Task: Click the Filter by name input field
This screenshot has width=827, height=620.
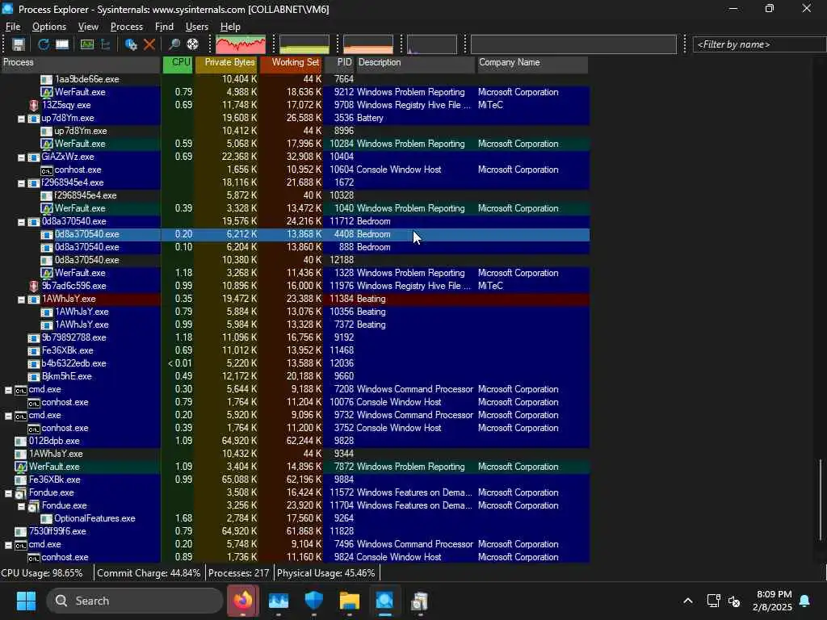Action: 759,45
